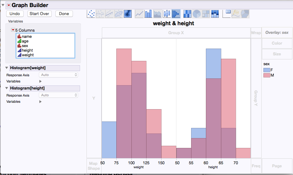Open Response Axis dropdown for Histogram[height]

point(58,95)
